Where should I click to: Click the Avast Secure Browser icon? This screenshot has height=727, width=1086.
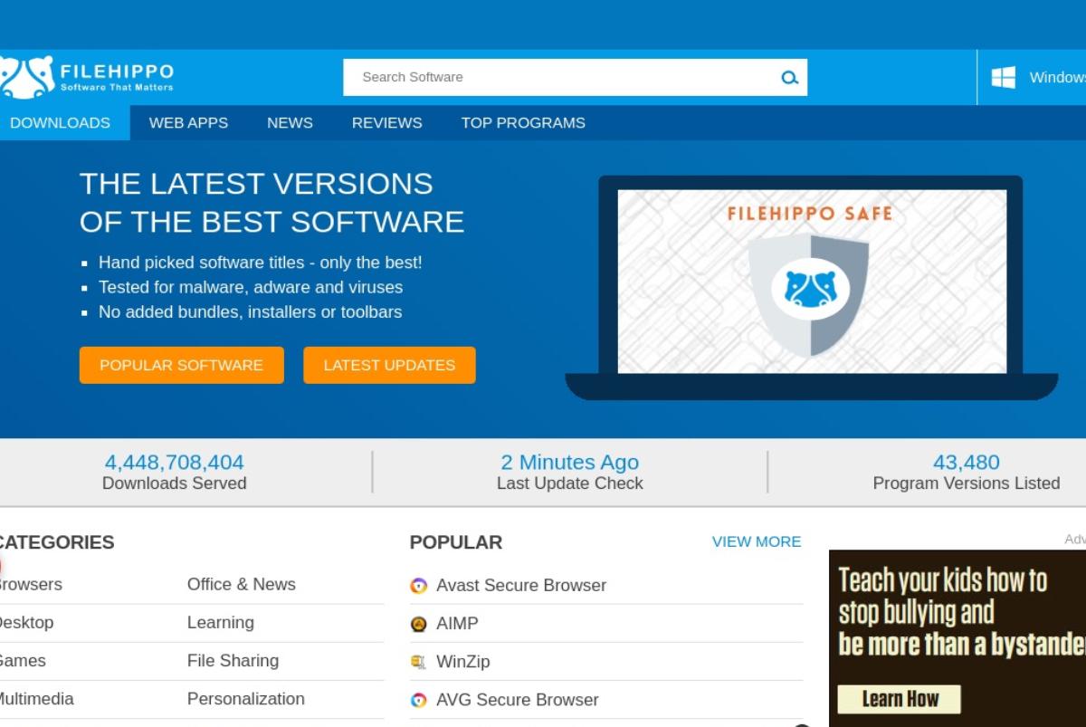coord(418,586)
